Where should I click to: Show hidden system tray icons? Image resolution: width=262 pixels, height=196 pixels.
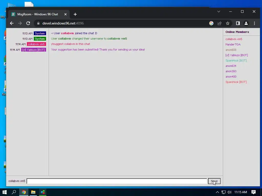(217, 192)
